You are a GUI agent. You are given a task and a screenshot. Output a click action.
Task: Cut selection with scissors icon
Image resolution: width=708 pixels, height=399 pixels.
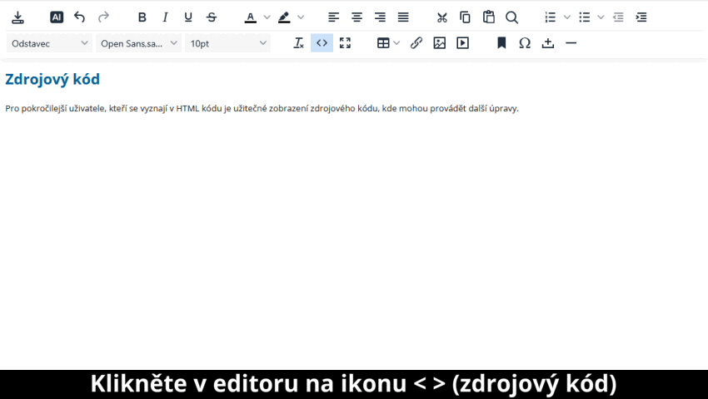point(442,17)
